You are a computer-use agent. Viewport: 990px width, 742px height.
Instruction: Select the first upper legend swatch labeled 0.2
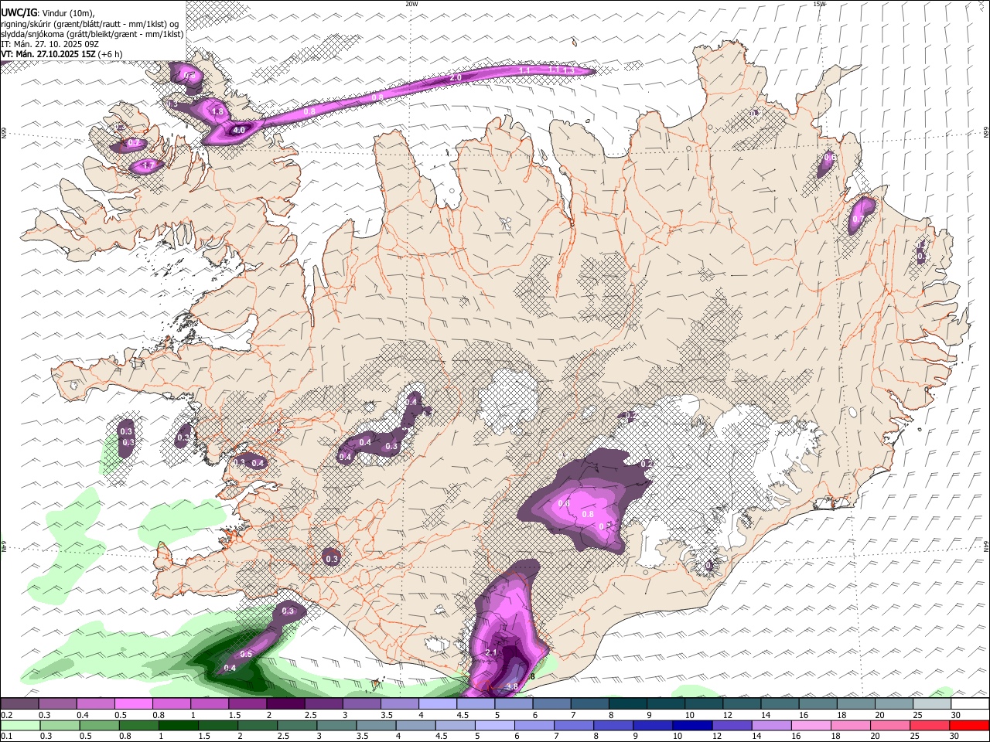[x=19, y=703]
